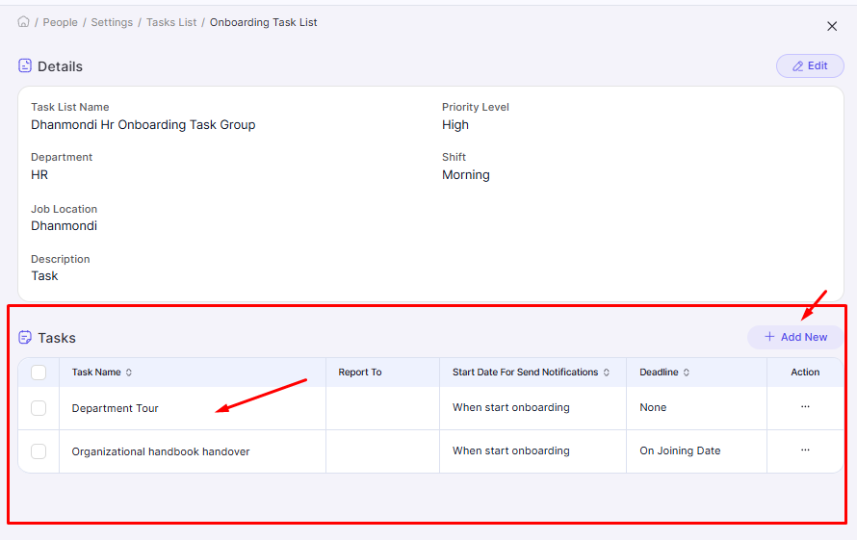Open action menu for Department Tour
This screenshot has height=540, width=857.
(x=805, y=407)
